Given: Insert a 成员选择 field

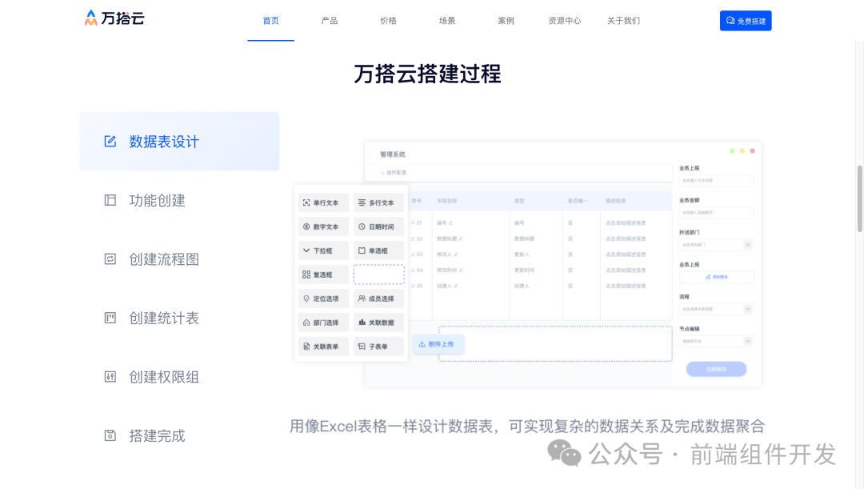Looking at the screenshot, I should [378, 298].
